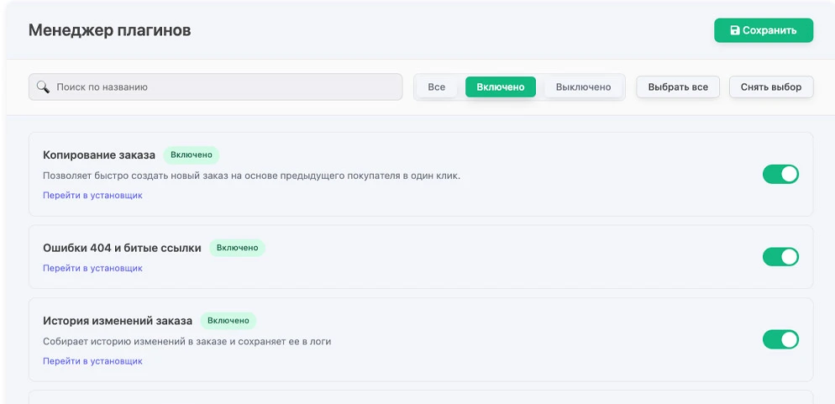Click Включено badge next to Ошибки 404
The height and width of the screenshot is (404, 835).
[x=237, y=248]
